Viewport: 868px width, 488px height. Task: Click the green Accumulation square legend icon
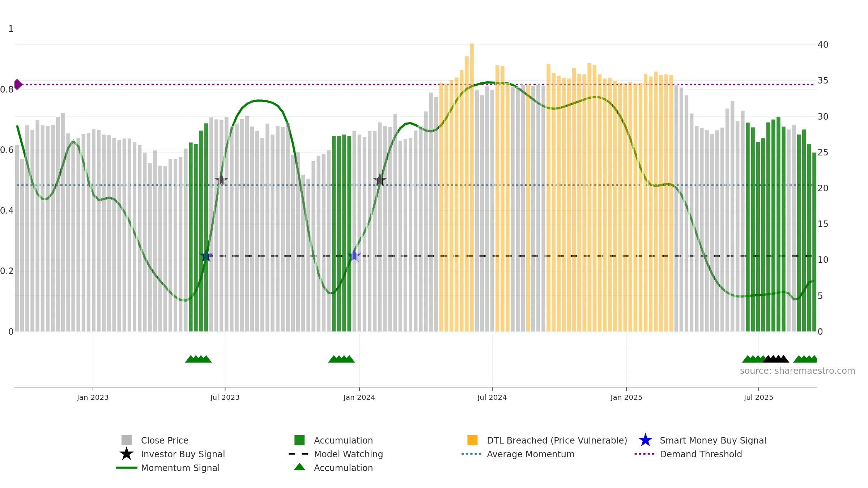pyautogui.click(x=299, y=440)
